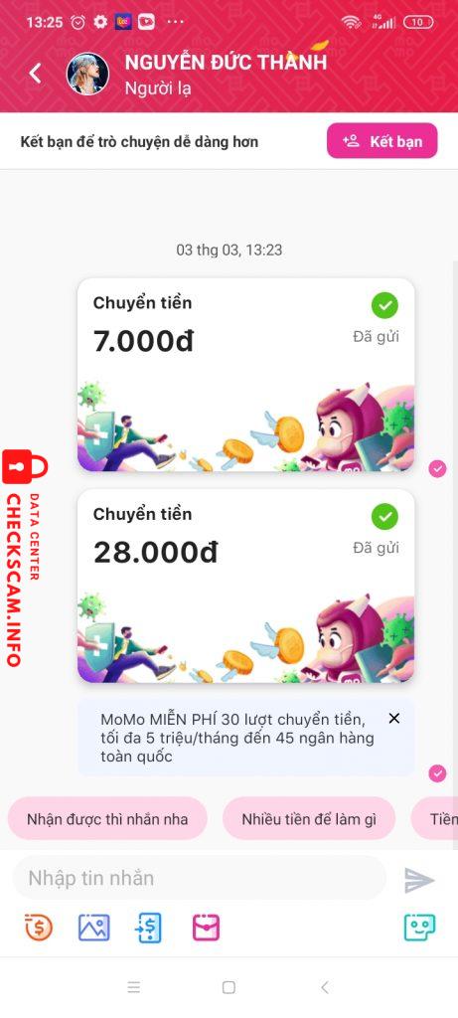Open the 28.000đ transfer card
Screen dimensions: 458x1018
tap(245, 586)
